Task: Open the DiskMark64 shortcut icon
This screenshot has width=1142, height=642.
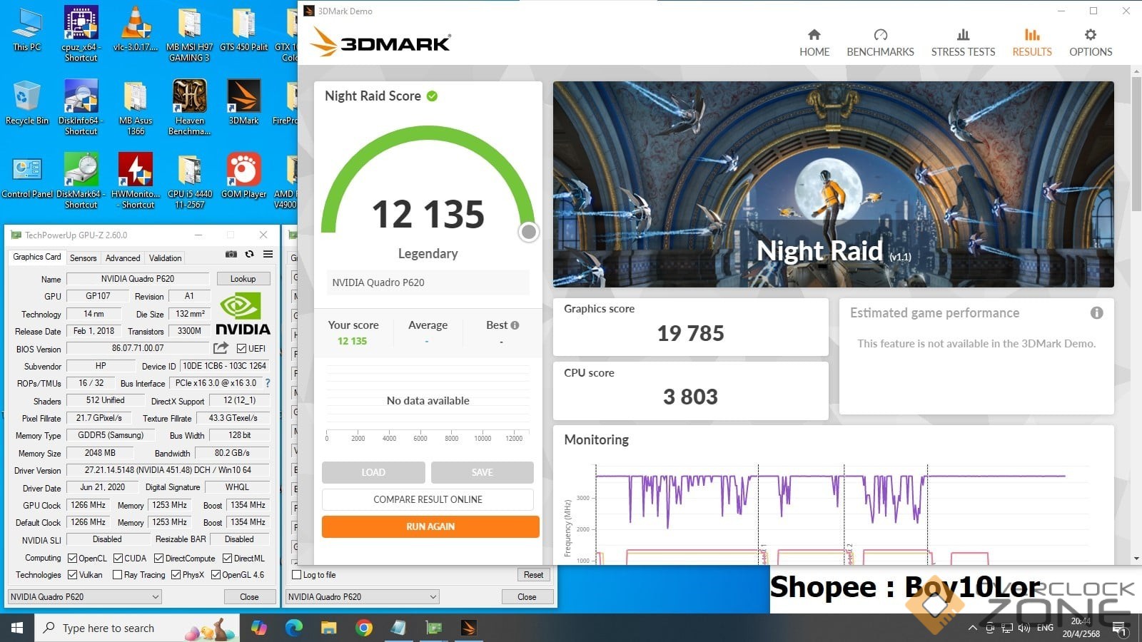Action: (81, 181)
